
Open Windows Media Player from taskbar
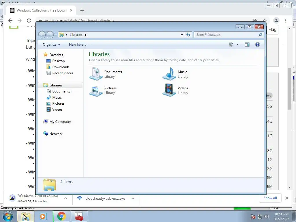(x=43, y=216)
